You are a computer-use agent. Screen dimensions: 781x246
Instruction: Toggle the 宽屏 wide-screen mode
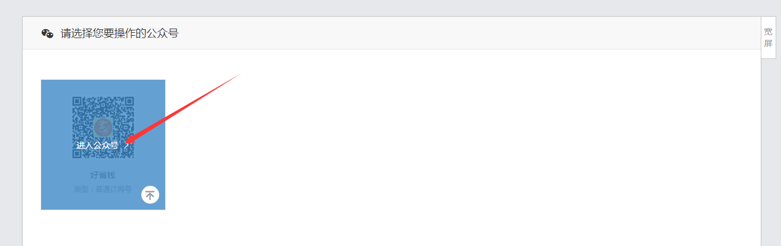[x=768, y=38]
